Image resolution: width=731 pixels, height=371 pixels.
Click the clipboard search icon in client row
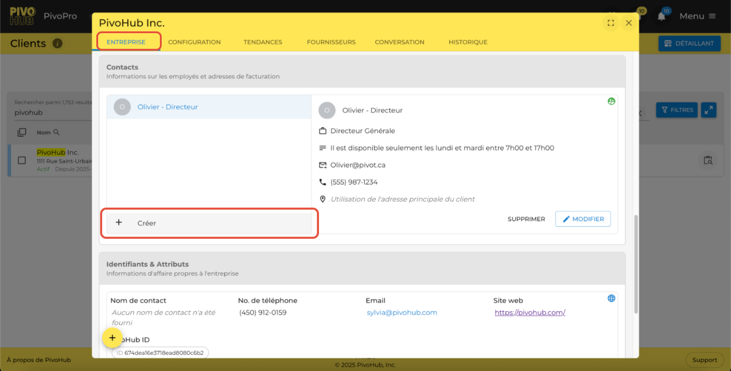[x=708, y=160]
